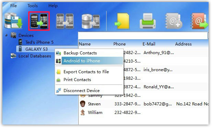
Task: Click phone number 323-1942-0
Action: (x=127, y=96)
